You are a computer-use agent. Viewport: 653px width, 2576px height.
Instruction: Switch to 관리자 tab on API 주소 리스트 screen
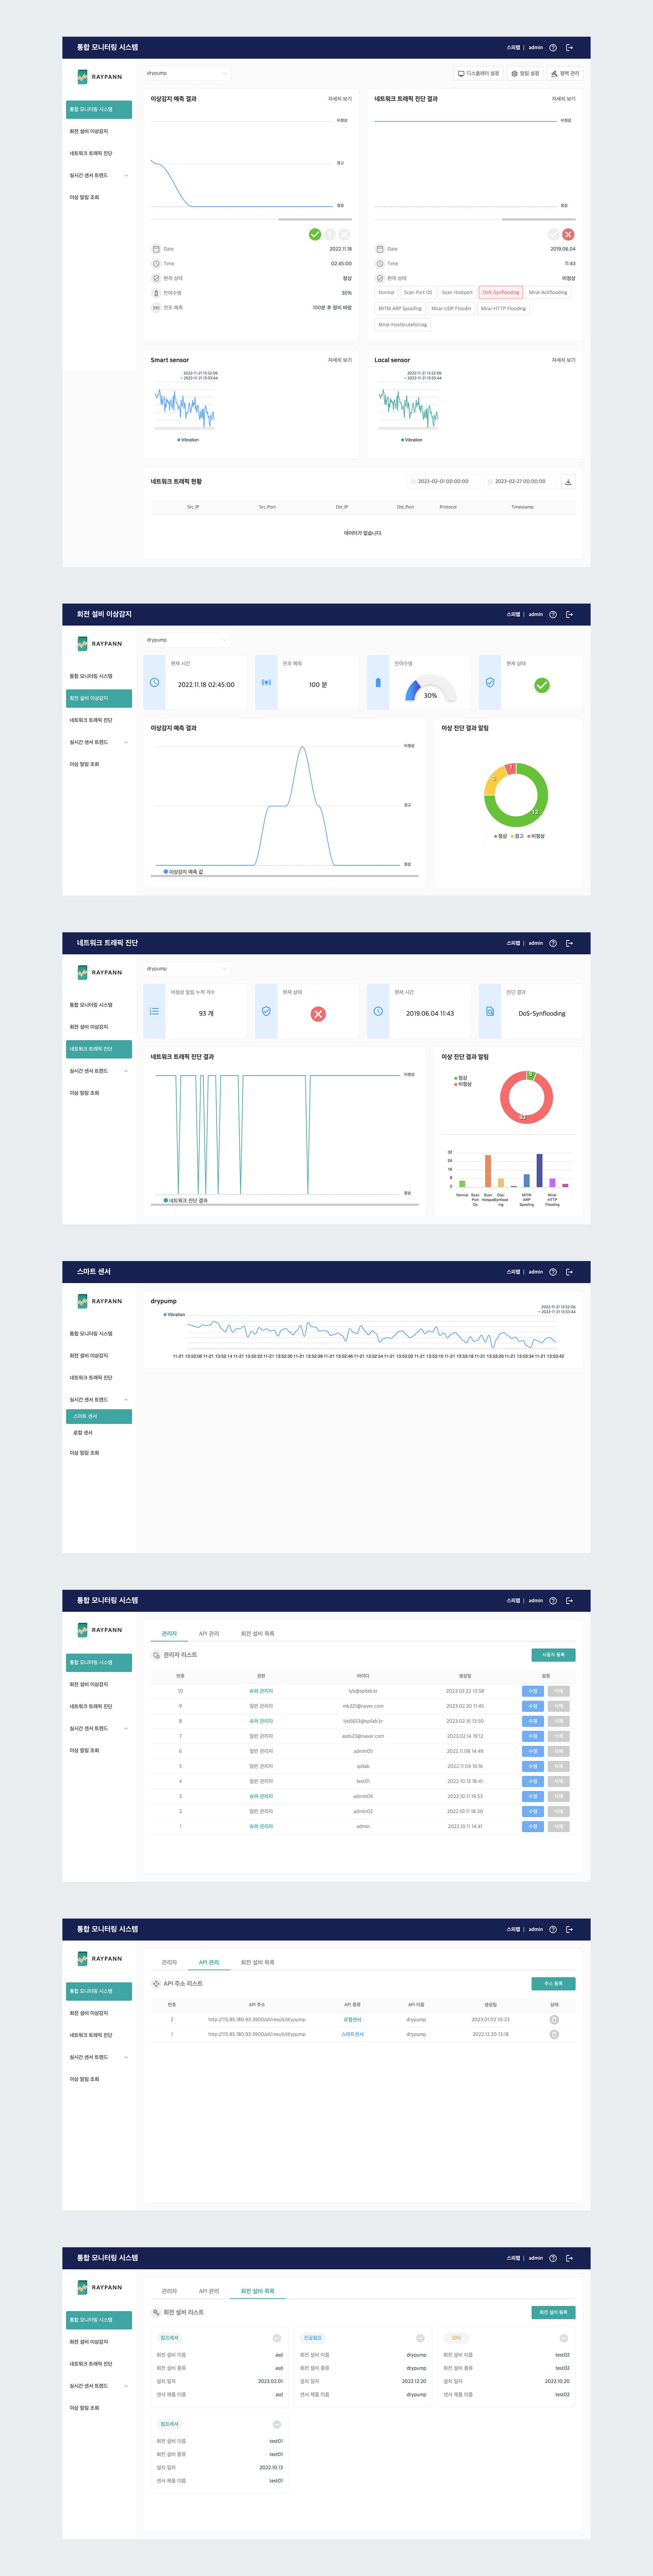pos(169,1962)
